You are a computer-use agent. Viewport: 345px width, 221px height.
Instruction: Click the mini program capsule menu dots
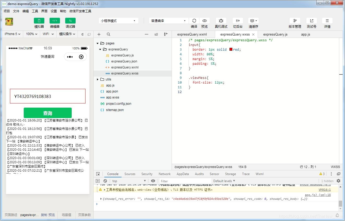coord(70,57)
